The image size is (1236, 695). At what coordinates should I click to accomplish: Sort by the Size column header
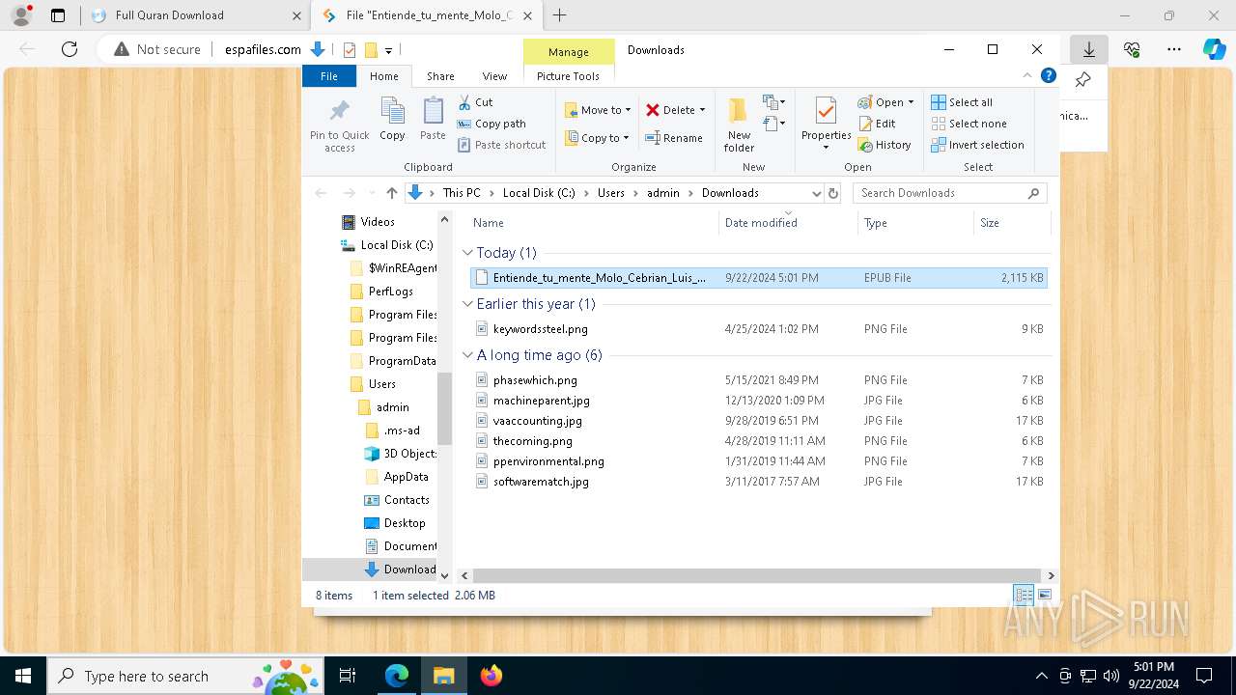(1010, 223)
